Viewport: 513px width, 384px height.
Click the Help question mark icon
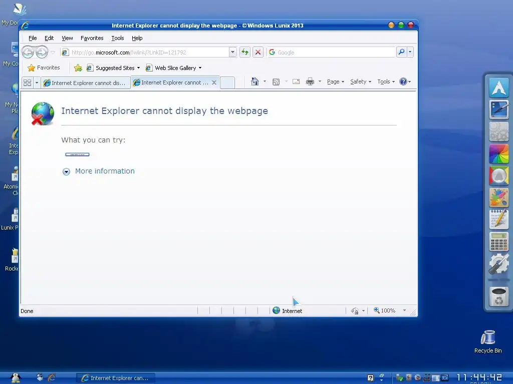pos(403,81)
